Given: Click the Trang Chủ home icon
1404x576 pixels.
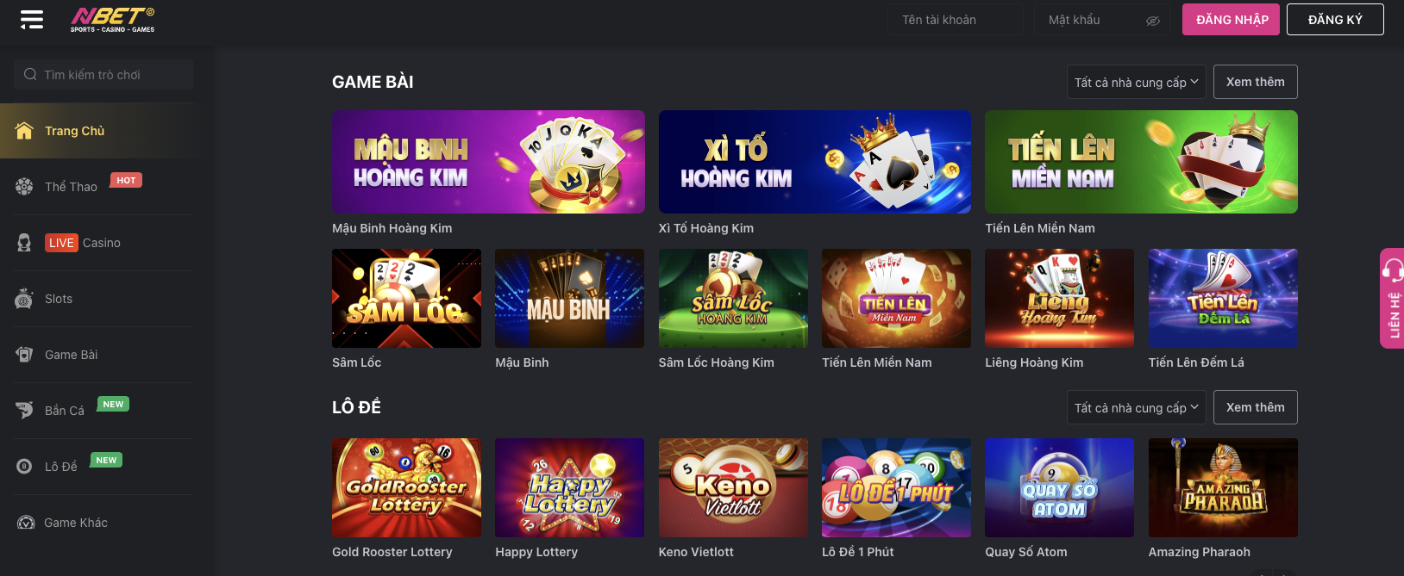Looking at the screenshot, I should [24, 131].
